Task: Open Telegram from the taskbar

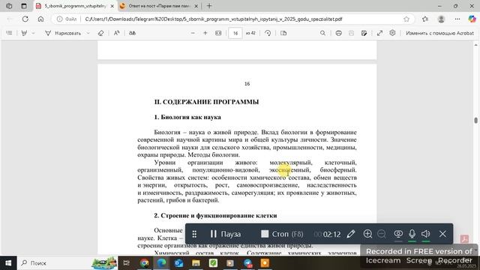Action: click(x=247, y=263)
